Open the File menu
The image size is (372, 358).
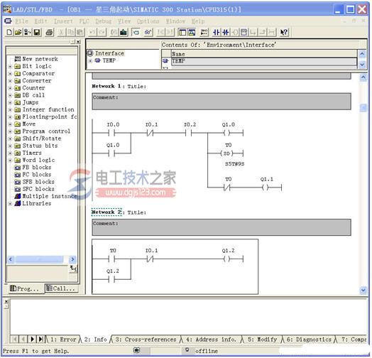click(21, 21)
